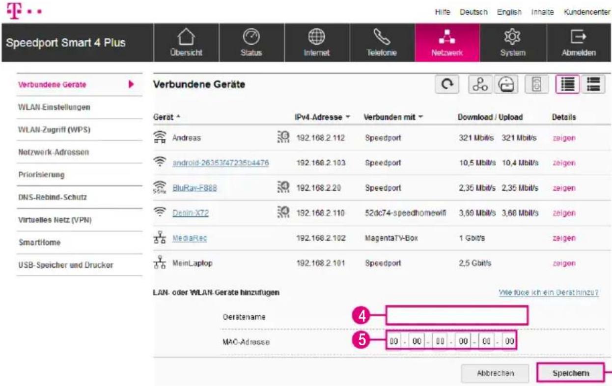Open WLAN-Zugriff (WPS) in sidebar
The height and width of the screenshot is (386, 612).
click(x=80, y=129)
